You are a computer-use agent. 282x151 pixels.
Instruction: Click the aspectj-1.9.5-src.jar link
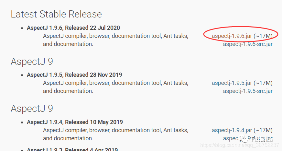coord(248,91)
